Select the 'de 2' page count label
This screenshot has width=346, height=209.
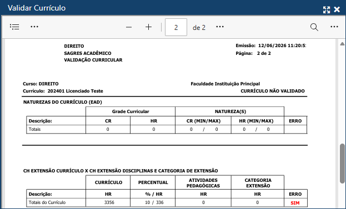199,28
